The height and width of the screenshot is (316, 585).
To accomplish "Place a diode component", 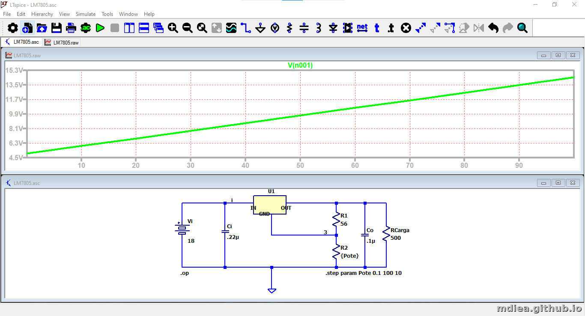I will pyautogui.click(x=333, y=28).
